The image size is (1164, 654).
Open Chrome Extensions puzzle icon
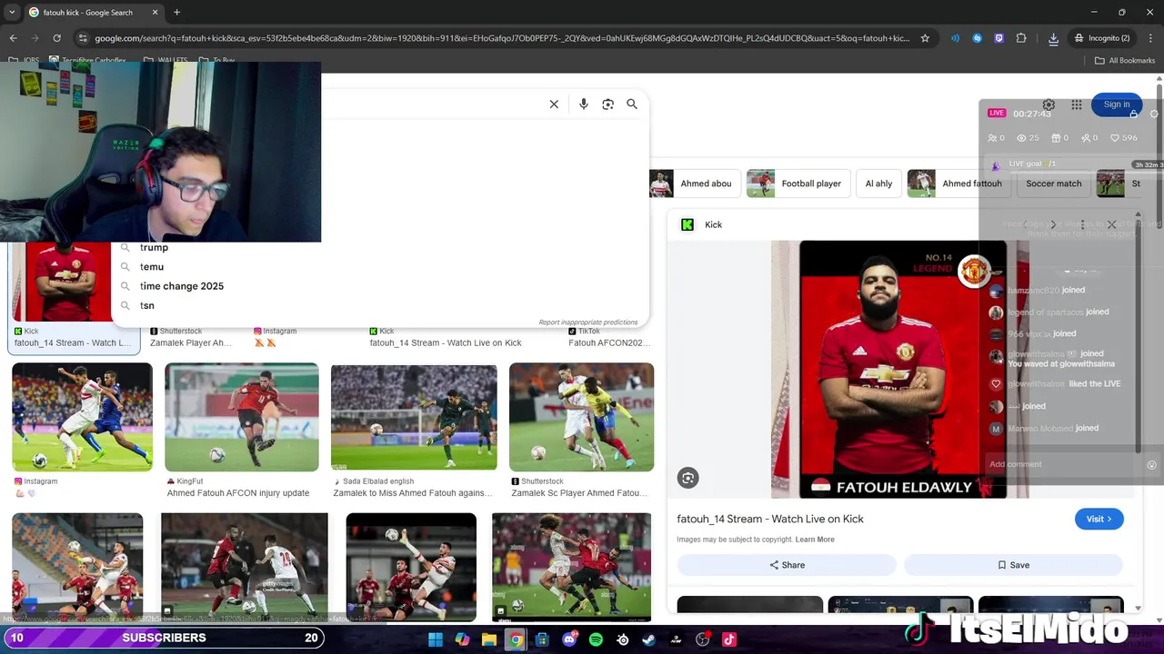[1021, 38]
